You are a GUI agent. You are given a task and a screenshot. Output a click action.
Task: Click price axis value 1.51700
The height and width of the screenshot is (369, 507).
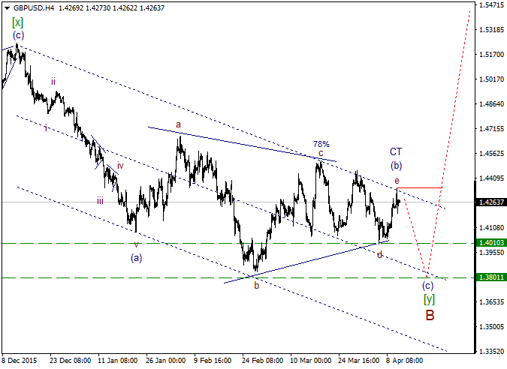[x=491, y=55]
